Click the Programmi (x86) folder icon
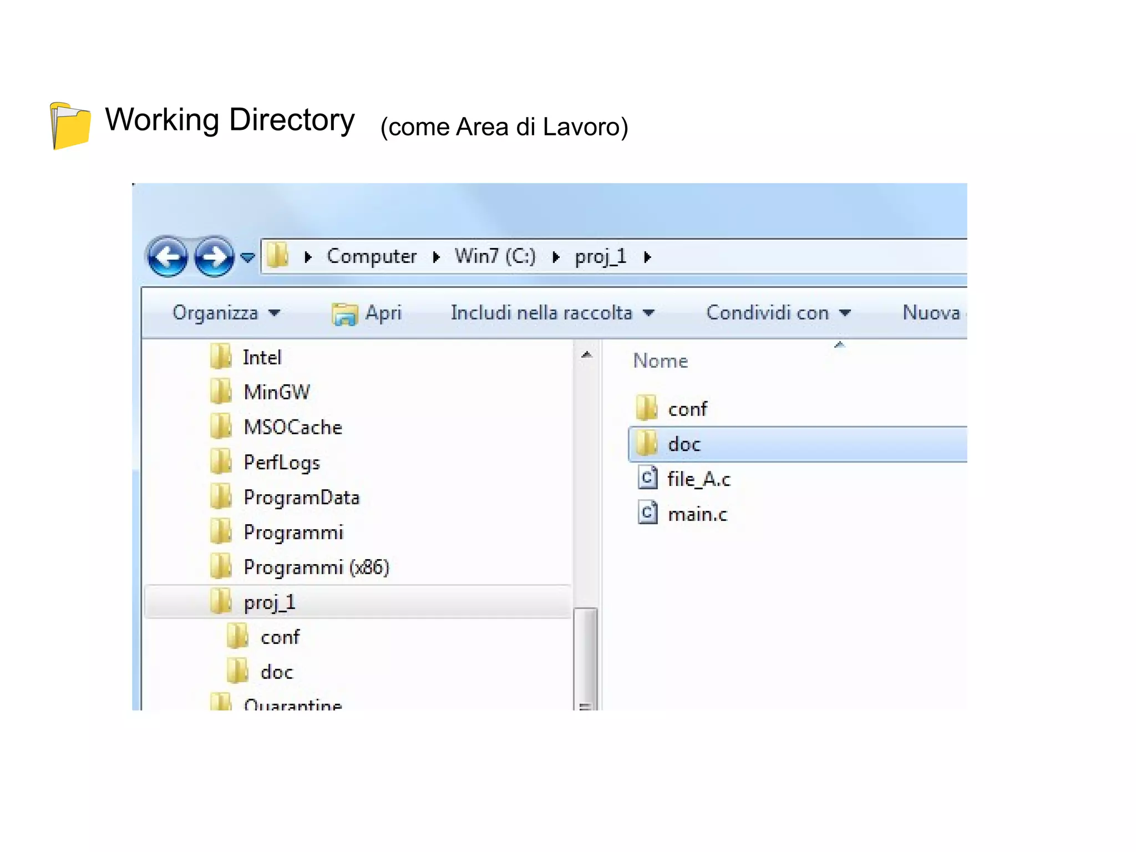Screen dimensions: 1136x852 coord(221,566)
